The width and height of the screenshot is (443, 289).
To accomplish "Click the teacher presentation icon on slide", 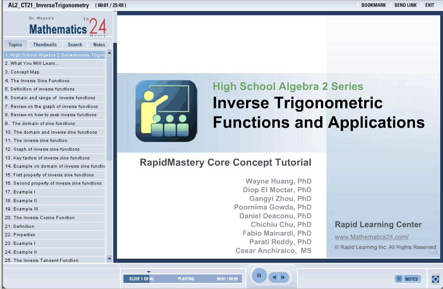I will (166, 111).
